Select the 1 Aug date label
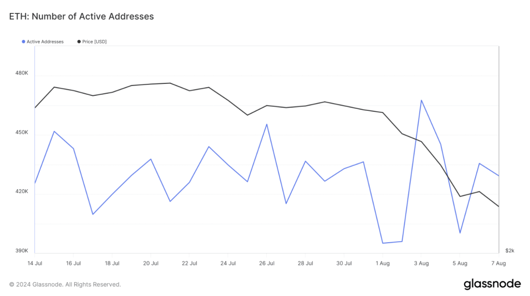This screenshot has height=296, width=530. (382, 263)
